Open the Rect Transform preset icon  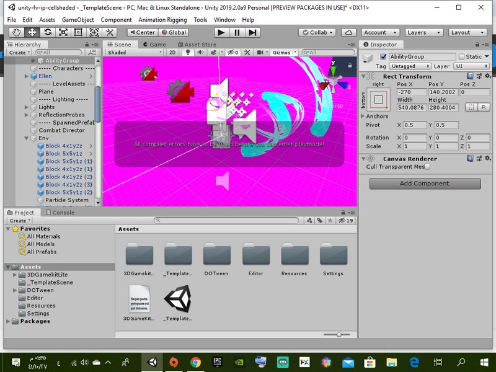479,76
